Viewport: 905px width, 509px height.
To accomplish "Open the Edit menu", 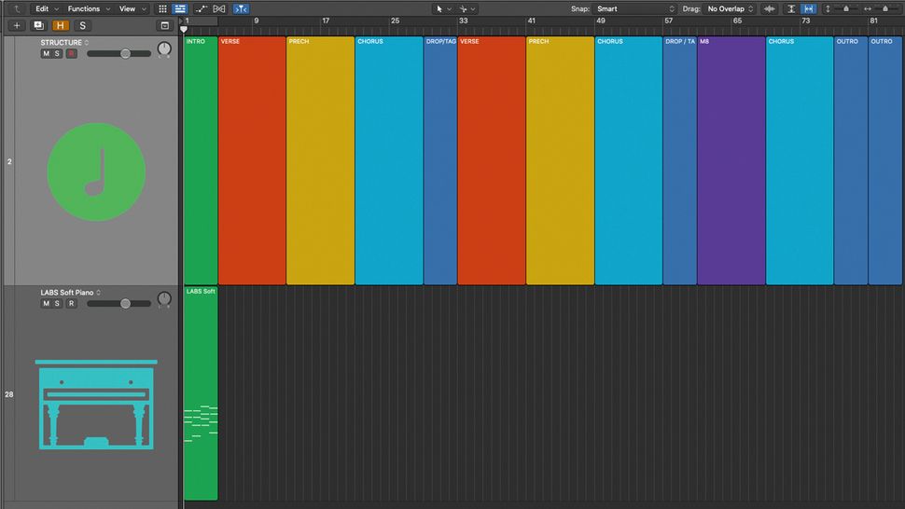I will [46, 8].
